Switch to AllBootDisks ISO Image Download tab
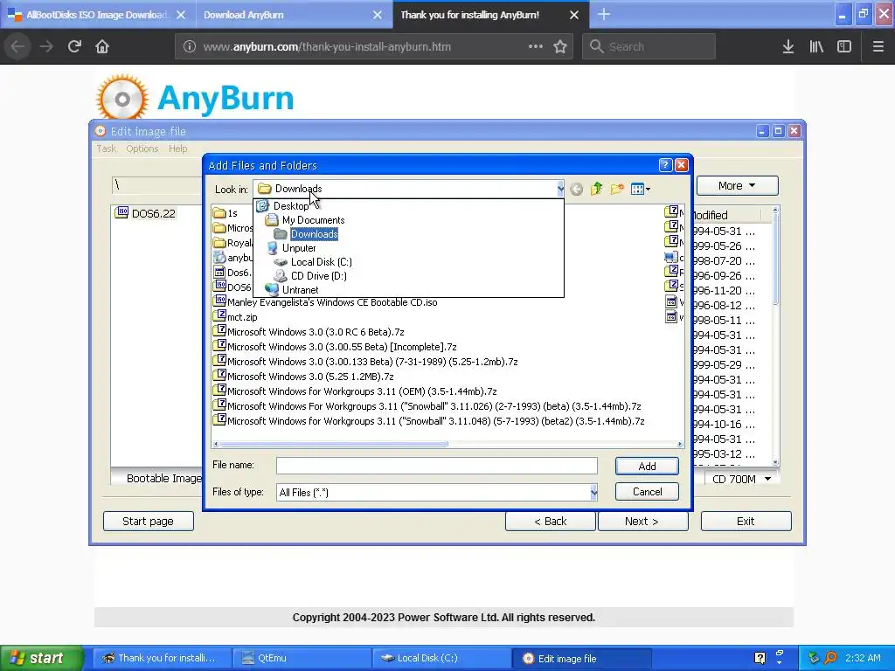This screenshot has width=895, height=671. tap(98, 15)
